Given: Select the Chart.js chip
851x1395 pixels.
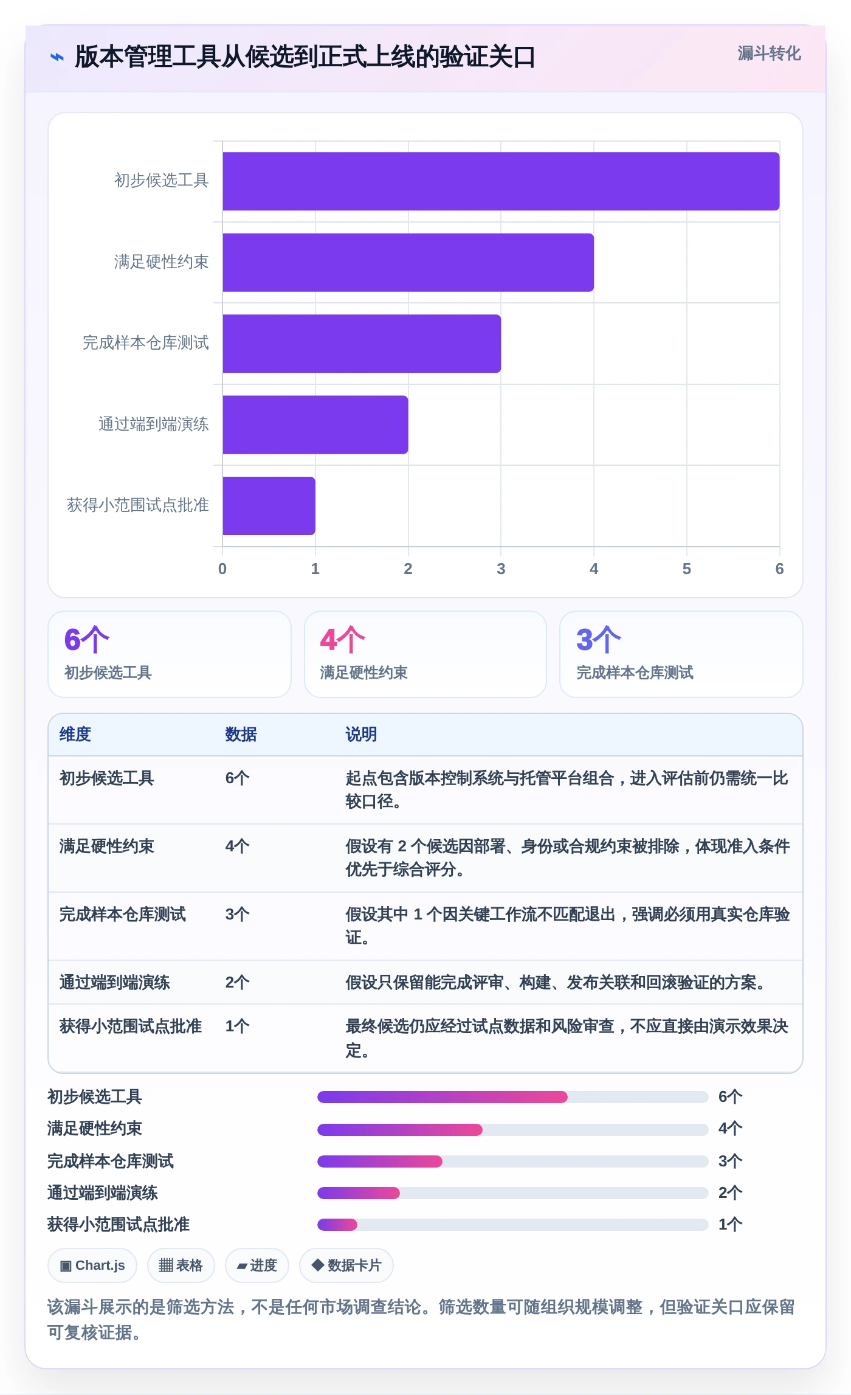Looking at the screenshot, I should [92, 1265].
